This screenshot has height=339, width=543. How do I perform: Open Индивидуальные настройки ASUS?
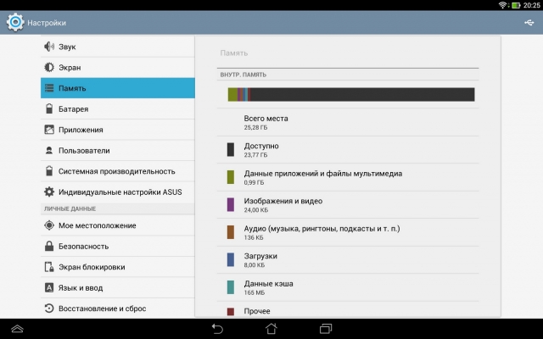point(117,192)
